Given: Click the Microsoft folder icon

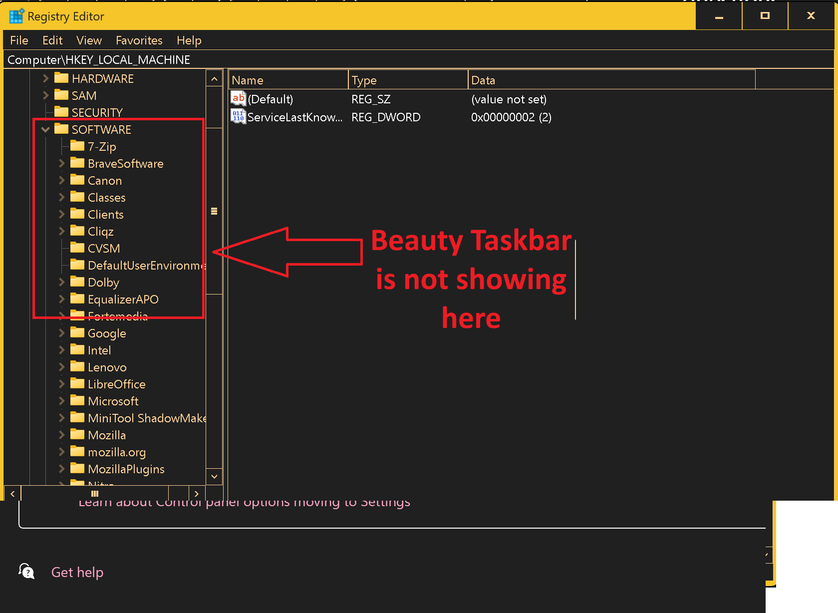Looking at the screenshot, I should click(x=77, y=400).
